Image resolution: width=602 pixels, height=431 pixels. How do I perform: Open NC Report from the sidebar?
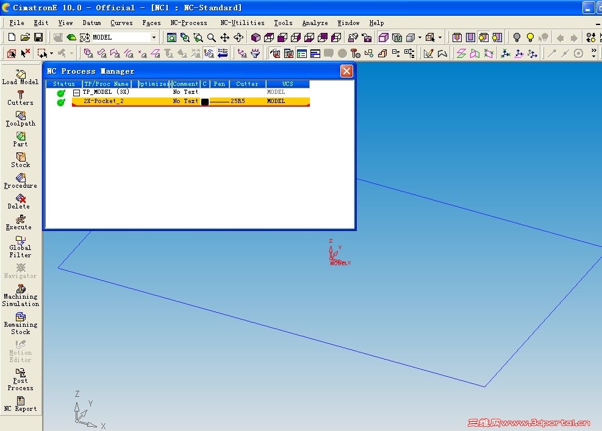click(x=20, y=404)
